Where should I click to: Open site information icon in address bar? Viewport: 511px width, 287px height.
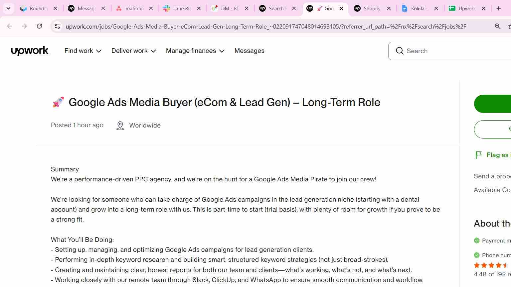tap(57, 26)
